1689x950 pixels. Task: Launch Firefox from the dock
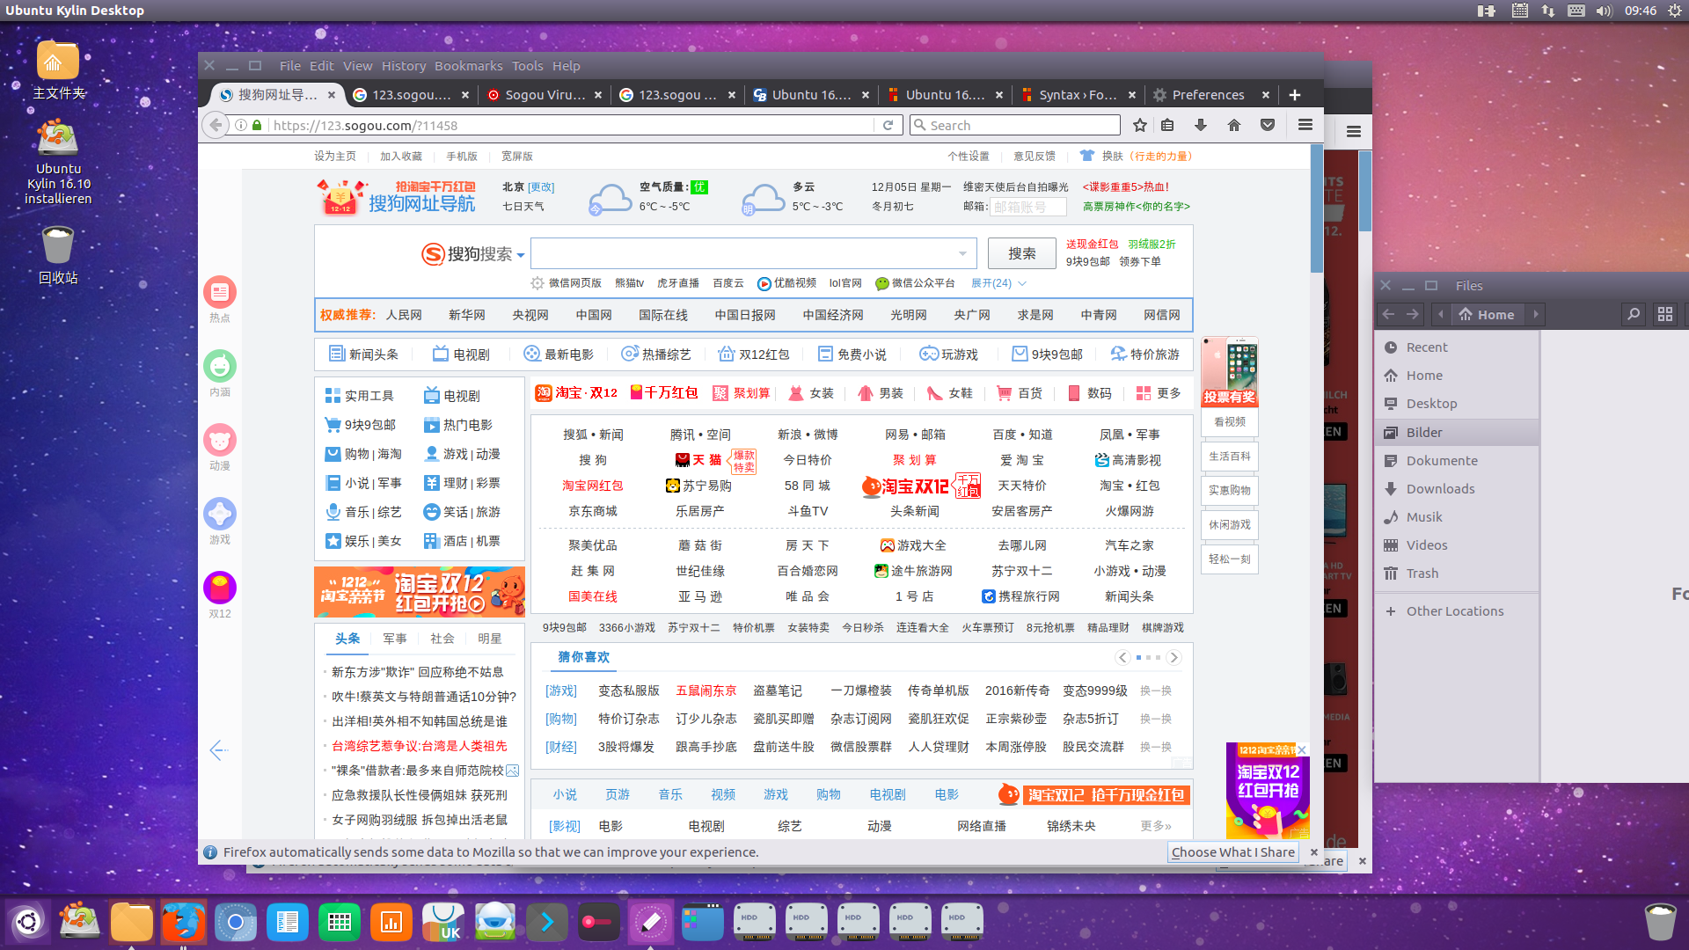[x=183, y=923]
